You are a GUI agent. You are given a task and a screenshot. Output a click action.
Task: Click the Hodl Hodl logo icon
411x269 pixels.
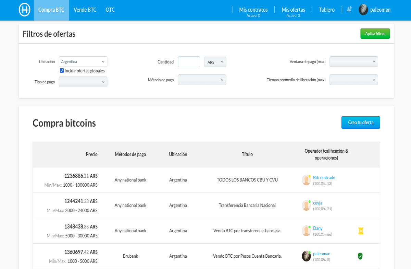point(25,10)
